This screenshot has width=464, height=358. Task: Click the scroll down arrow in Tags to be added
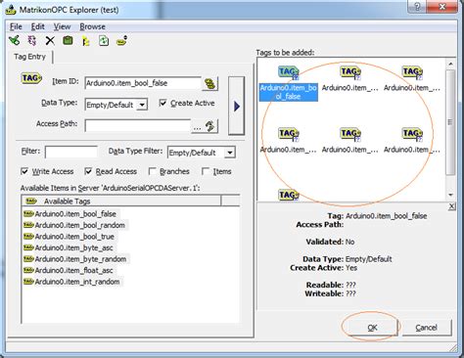[450, 195]
